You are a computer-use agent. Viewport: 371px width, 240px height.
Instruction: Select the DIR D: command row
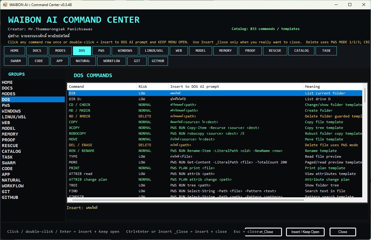pos(215,99)
